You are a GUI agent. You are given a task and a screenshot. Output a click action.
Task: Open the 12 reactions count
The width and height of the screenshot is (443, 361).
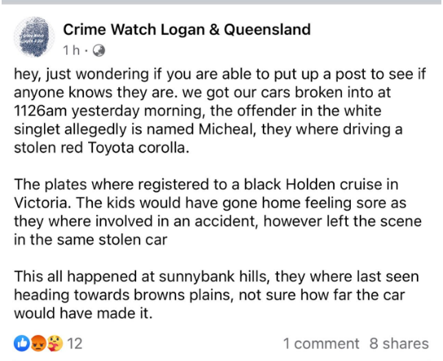click(74, 344)
